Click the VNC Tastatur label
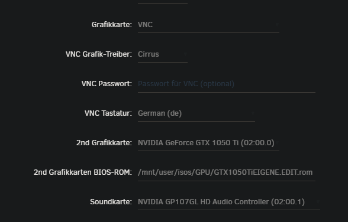This screenshot has height=222, width=348. coord(108,113)
